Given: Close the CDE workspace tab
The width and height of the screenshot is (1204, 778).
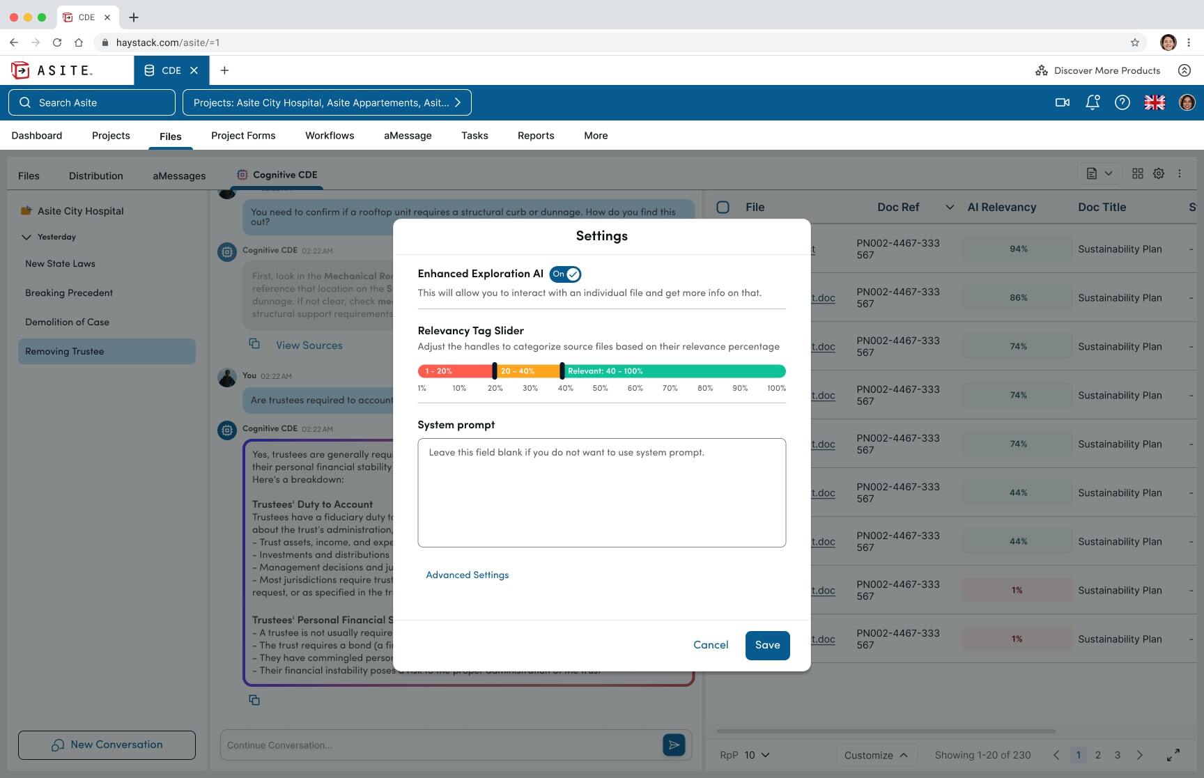Looking at the screenshot, I should coord(194,70).
